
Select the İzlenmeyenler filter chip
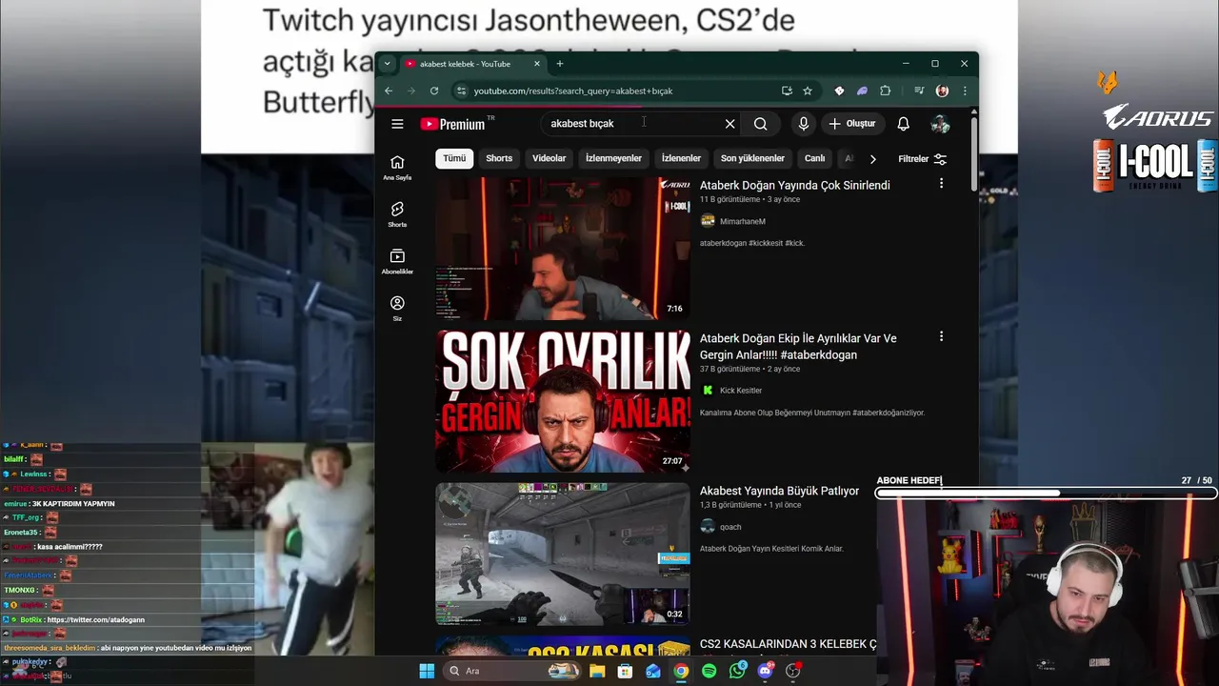pyautogui.click(x=613, y=158)
